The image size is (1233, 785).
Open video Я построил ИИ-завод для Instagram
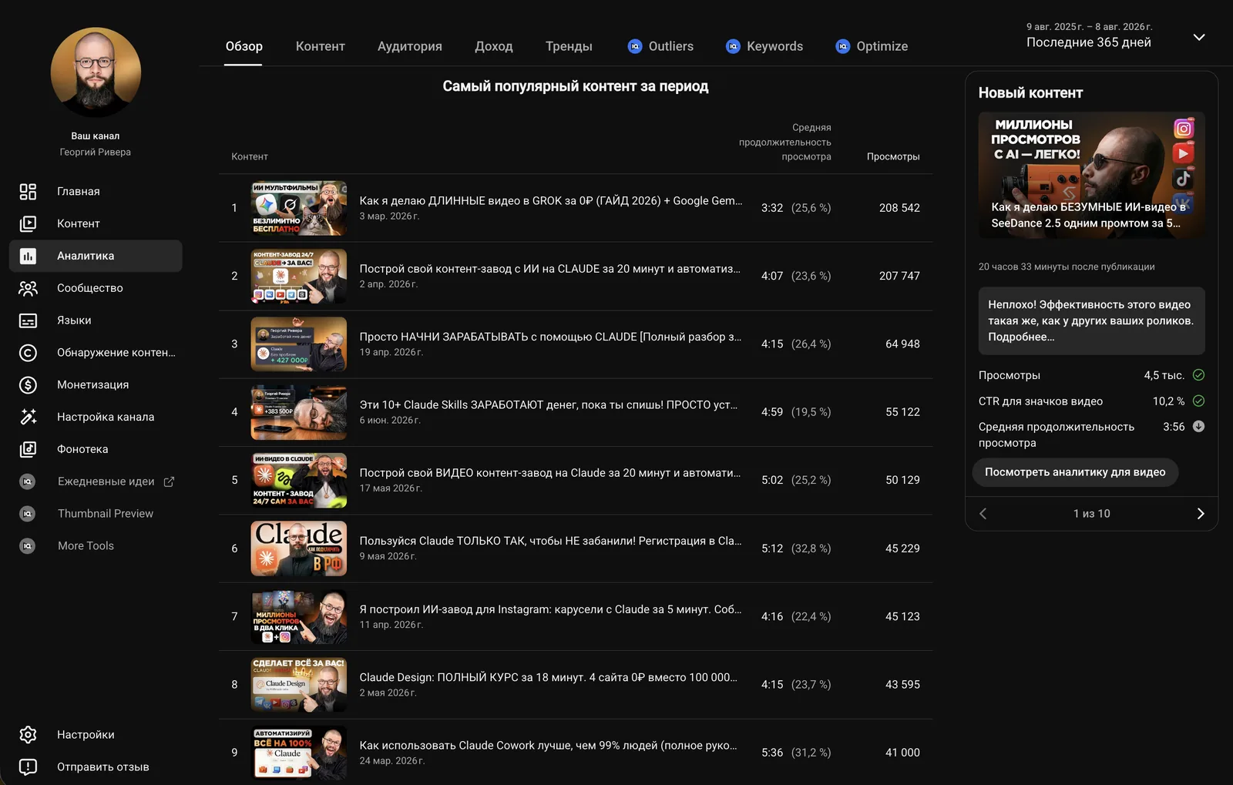tap(551, 609)
